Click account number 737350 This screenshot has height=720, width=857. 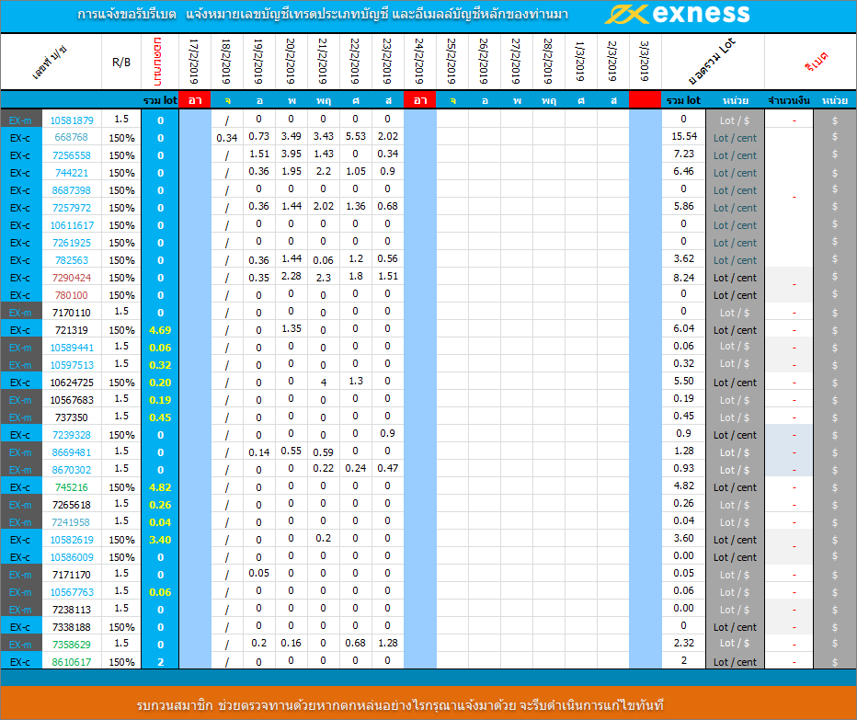tap(72, 417)
